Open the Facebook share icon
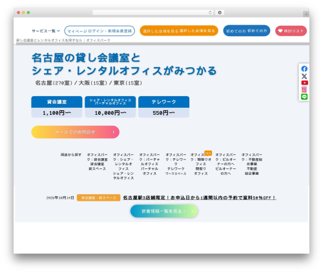 pos(304,69)
